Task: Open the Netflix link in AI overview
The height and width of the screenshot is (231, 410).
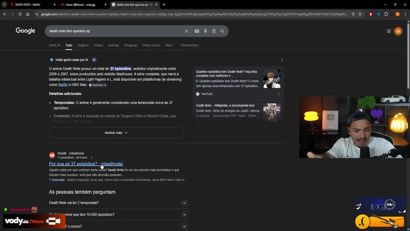Action: 63,85
